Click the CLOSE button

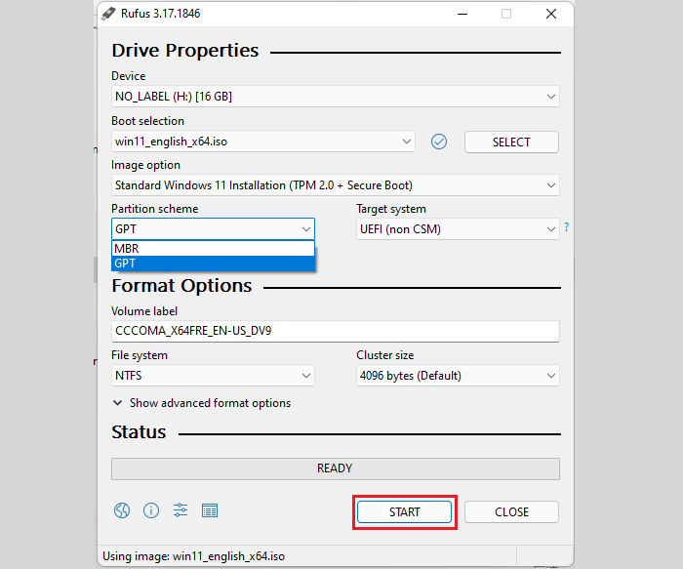coord(511,512)
